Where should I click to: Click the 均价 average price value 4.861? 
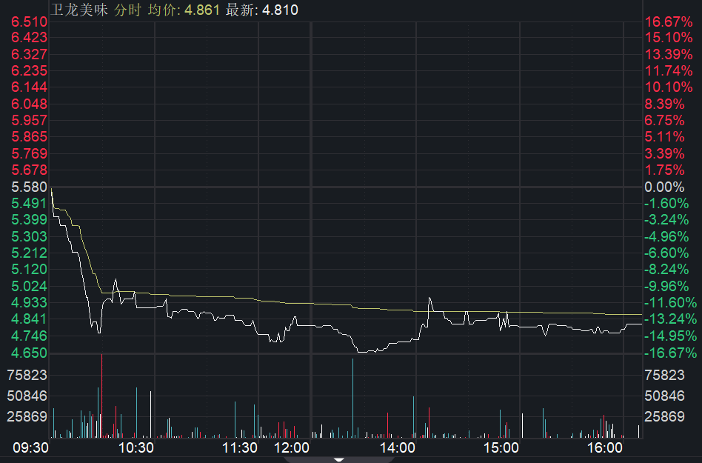[x=202, y=10]
